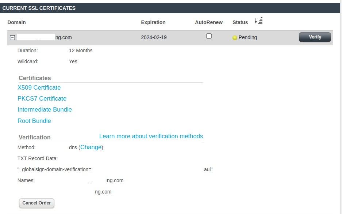Screen dimensions: 342x214
Task: Change the dns verification method
Action: (x=91, y=147)
